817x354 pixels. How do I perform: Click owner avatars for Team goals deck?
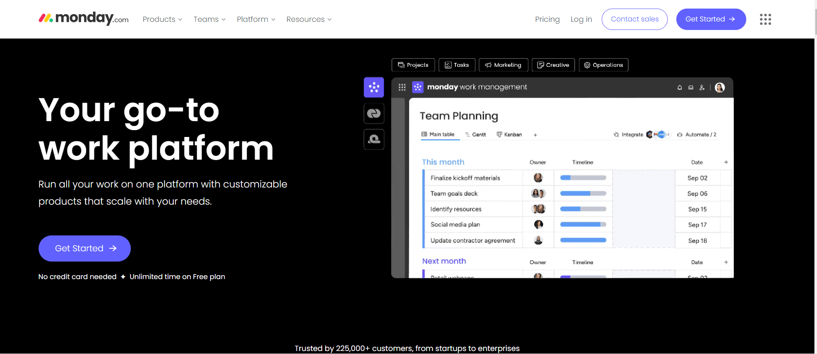pos(538,193)
